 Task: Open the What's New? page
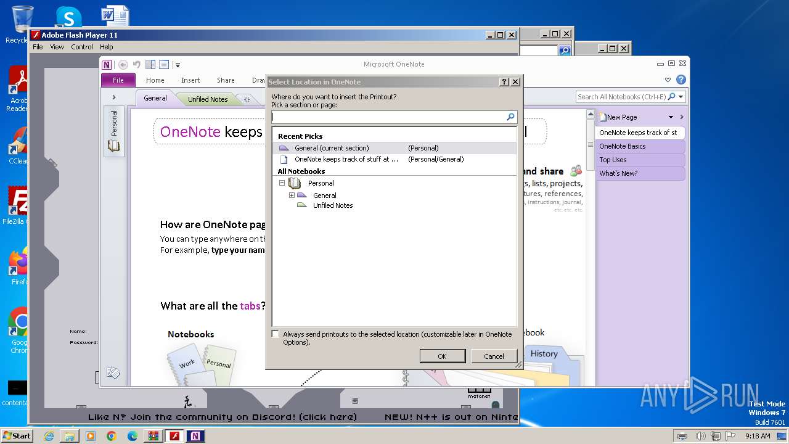[640, 173]
